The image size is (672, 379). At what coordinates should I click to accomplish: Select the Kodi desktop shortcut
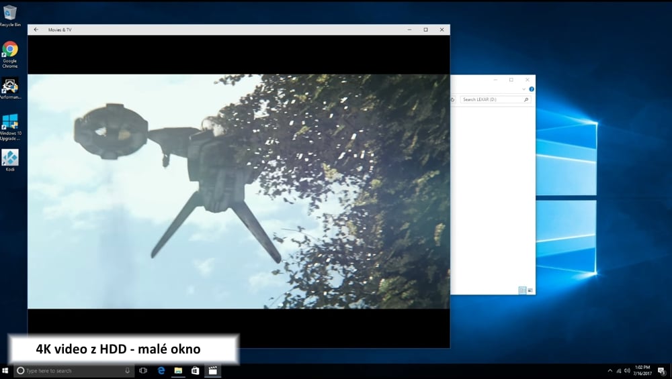[10, 160]
